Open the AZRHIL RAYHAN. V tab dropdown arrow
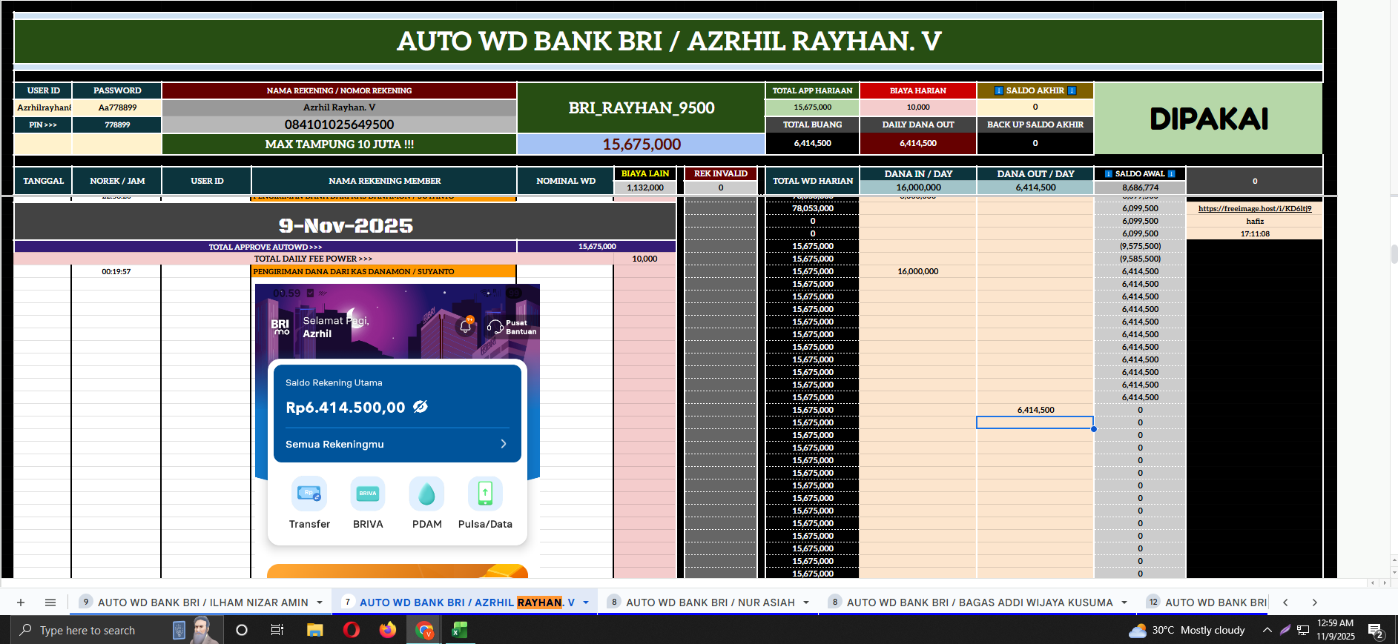Screen dimensions: 1398x644 pos(586,602)
